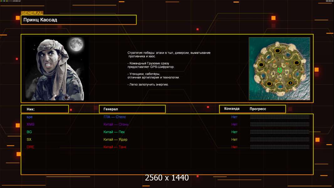Screen dimensions: 334x188
Task: Click the "Принц Кассад" title field
Action: (x=79, y=20)
